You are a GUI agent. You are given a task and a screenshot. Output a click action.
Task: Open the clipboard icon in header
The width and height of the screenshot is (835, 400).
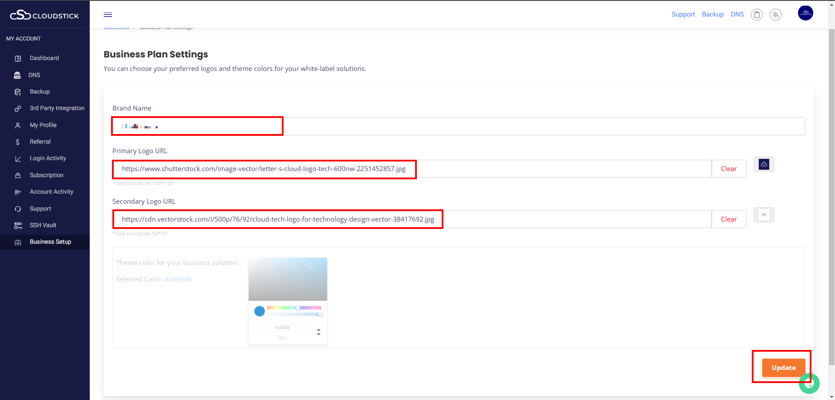[757, 15]
